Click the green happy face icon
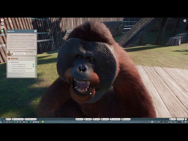188x141 pixels. [x=43, y=122]
